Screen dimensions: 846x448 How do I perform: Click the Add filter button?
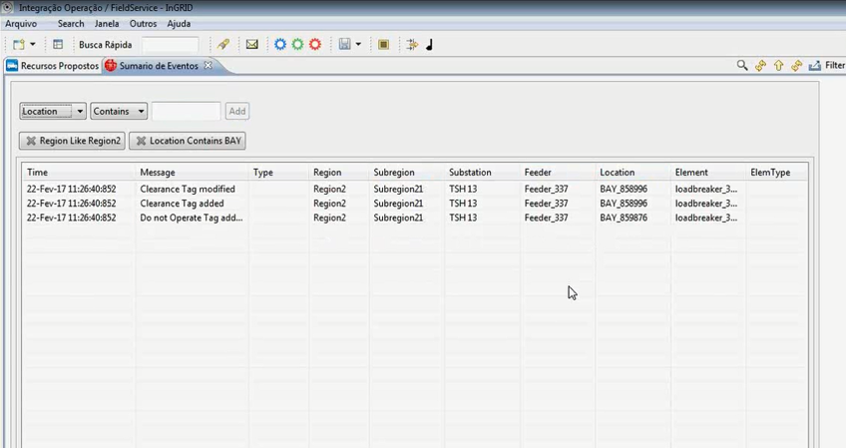click(236, 112)
